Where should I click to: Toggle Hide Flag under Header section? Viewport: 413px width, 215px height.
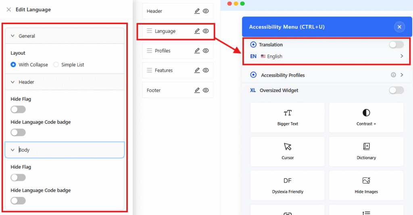(18, 109)
